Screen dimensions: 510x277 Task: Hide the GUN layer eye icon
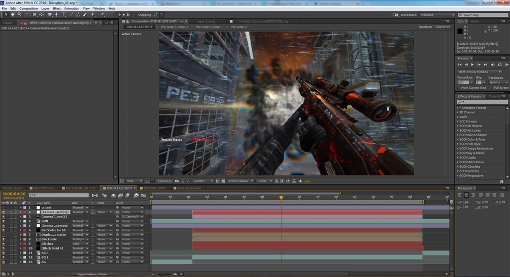click(4, 221)
